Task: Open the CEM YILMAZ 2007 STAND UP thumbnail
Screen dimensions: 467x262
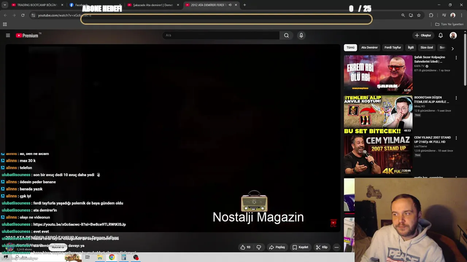Action: [x=378, y=155]
